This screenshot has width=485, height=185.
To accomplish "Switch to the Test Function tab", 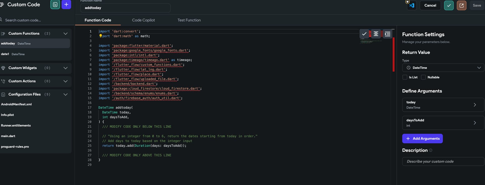I will [189, 20].
